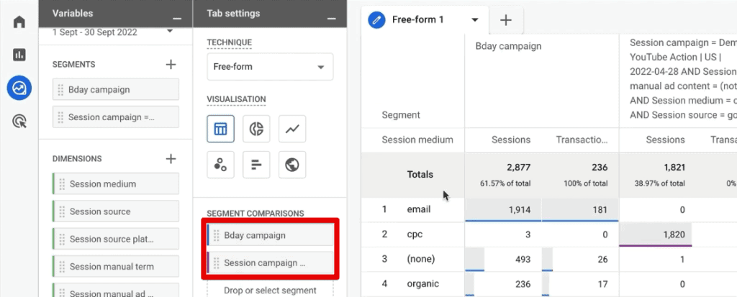The image size is (737, 297).
Task: Click the Drop or select segment box
Action: pos(271,290)
